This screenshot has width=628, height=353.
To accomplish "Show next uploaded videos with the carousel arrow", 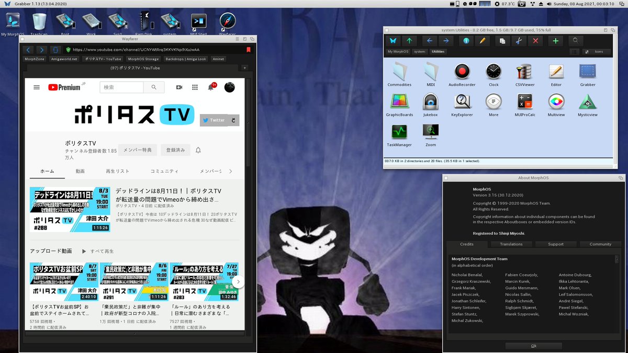I will pos(238,281).
